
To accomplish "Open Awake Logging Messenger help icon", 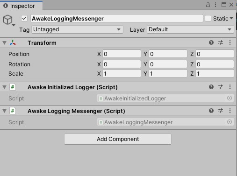I will (x=211, y=111).
